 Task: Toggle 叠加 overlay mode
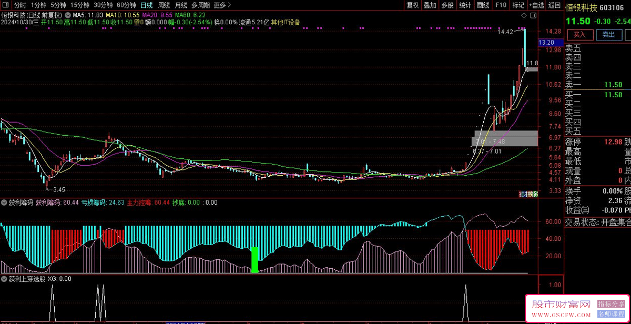430,5
